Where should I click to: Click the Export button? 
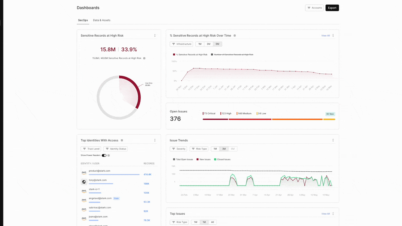pyautogui.click(x=332, y=8)
